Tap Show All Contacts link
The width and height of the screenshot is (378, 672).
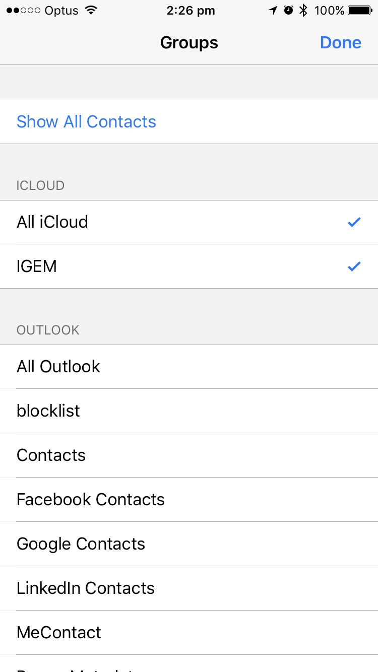[86, 122]
